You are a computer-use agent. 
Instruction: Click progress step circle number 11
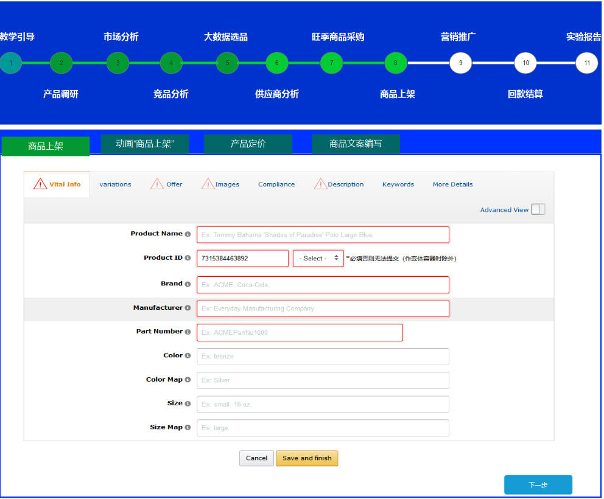[x=586, y=63]
